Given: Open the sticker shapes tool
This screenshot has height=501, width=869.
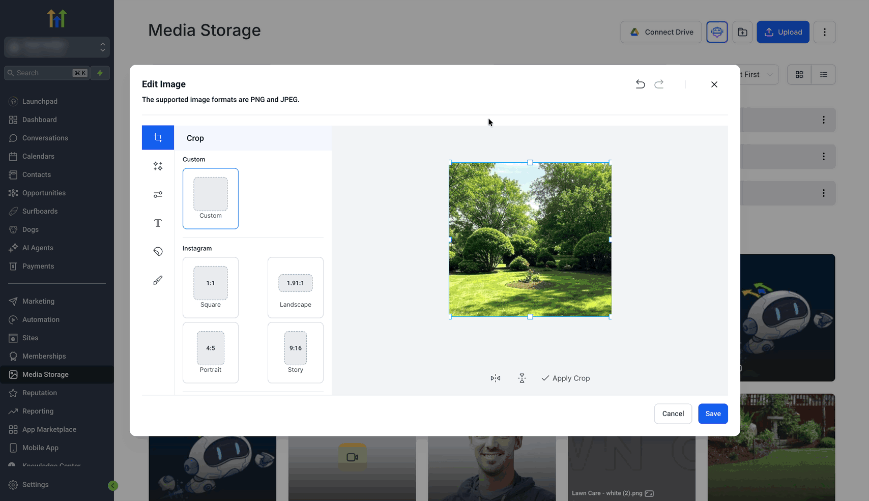Looking at the screenshot, I should point(158,252).
